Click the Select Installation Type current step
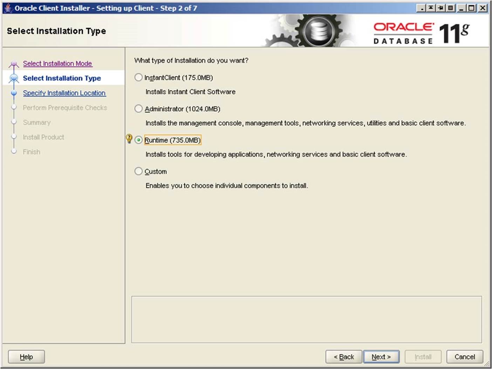This screenshot has height=369, width=492. click(62, 78)
